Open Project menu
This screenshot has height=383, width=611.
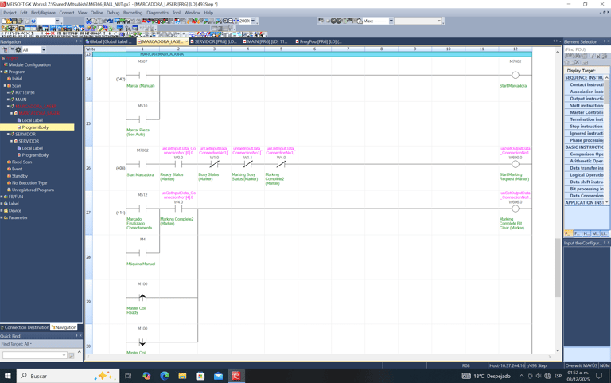click(10, 13)
